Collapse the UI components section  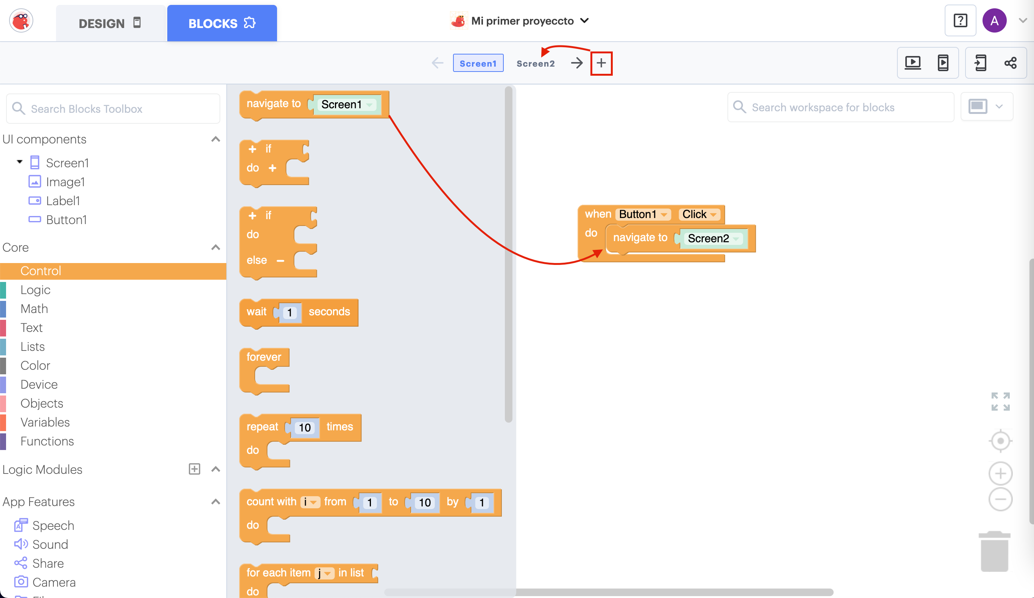(215, 139)
